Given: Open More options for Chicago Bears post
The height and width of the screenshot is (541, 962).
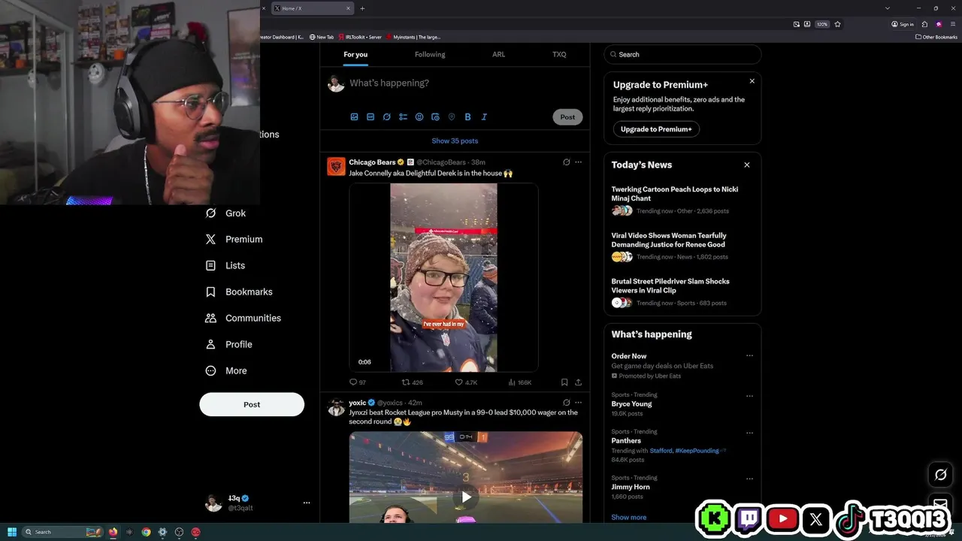Looking at the screenshot, I should pyautogui.click(x=578, y=162).
